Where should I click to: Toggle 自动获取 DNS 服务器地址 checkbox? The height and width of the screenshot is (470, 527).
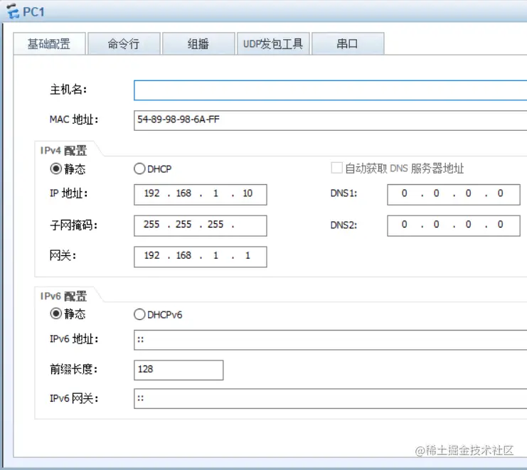[337, 168]
